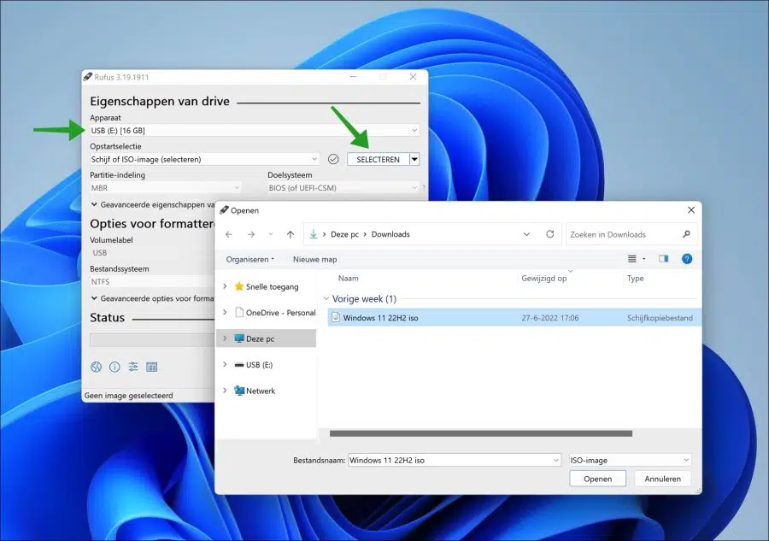Open the Organiseren menu

[x=250, y=259]
